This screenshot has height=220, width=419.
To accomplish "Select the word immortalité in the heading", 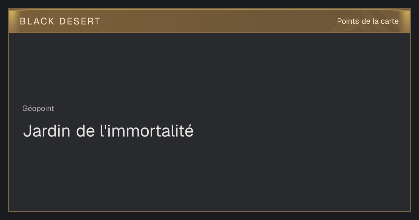I will tap(149, 131).
